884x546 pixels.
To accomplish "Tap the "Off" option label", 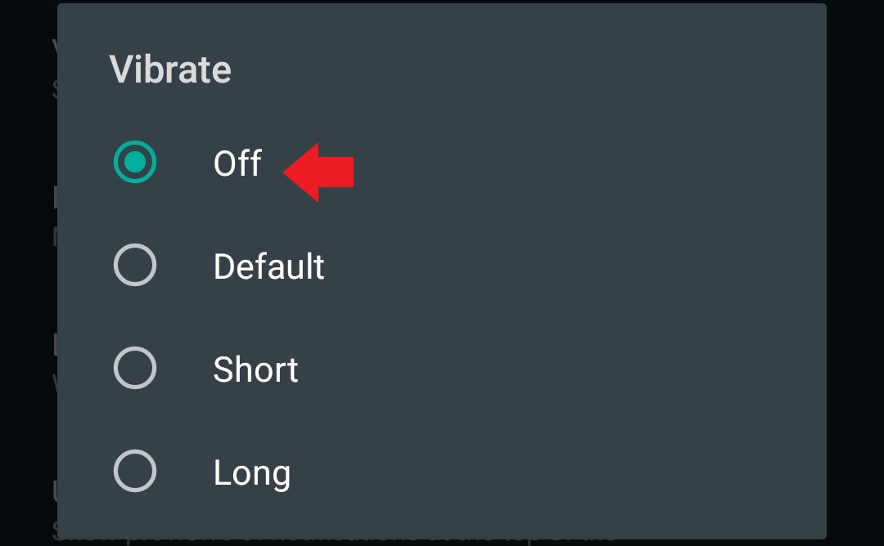I will pos(237,163).
